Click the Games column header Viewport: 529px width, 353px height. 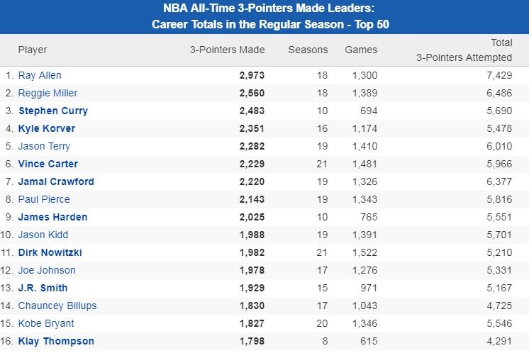coord(361,50)
